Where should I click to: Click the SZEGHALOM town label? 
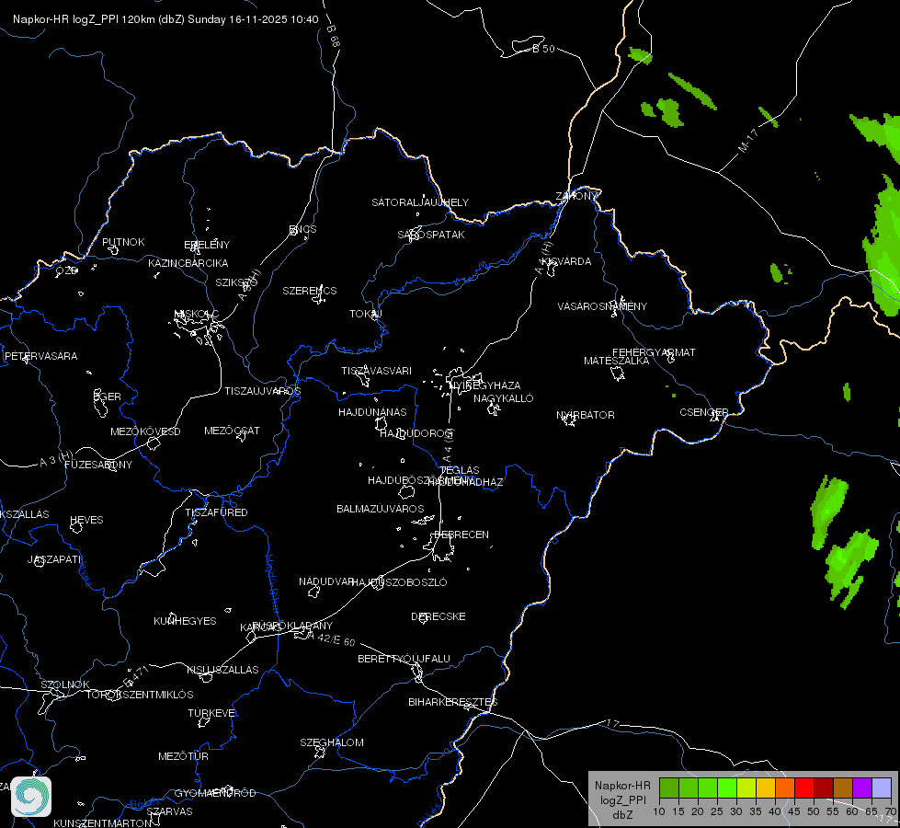pos(332,742)
